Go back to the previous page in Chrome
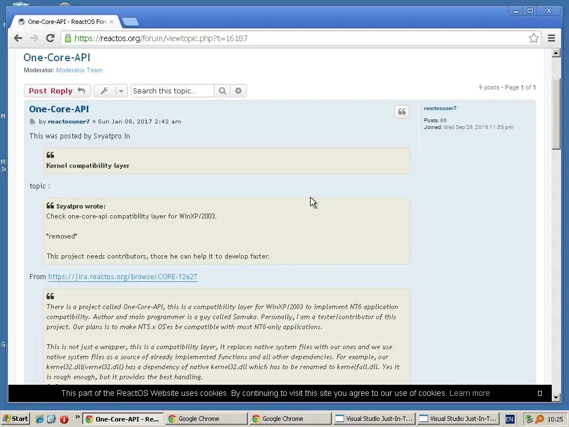The width and height of the screenshot is (569, 427). 18,38
